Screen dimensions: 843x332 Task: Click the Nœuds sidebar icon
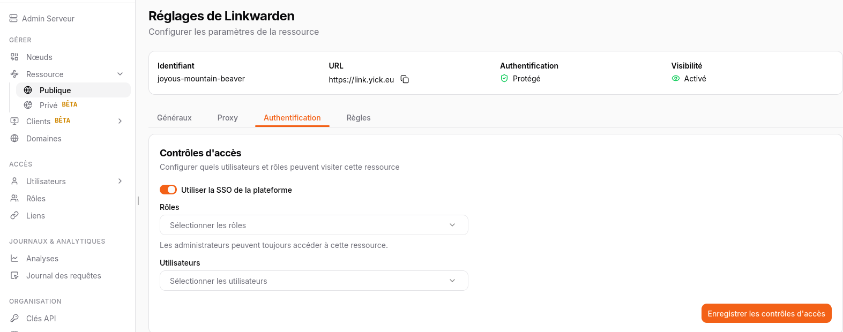[x=14, y=57]
